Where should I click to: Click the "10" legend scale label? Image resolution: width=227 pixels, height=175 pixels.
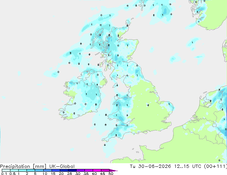45,174
